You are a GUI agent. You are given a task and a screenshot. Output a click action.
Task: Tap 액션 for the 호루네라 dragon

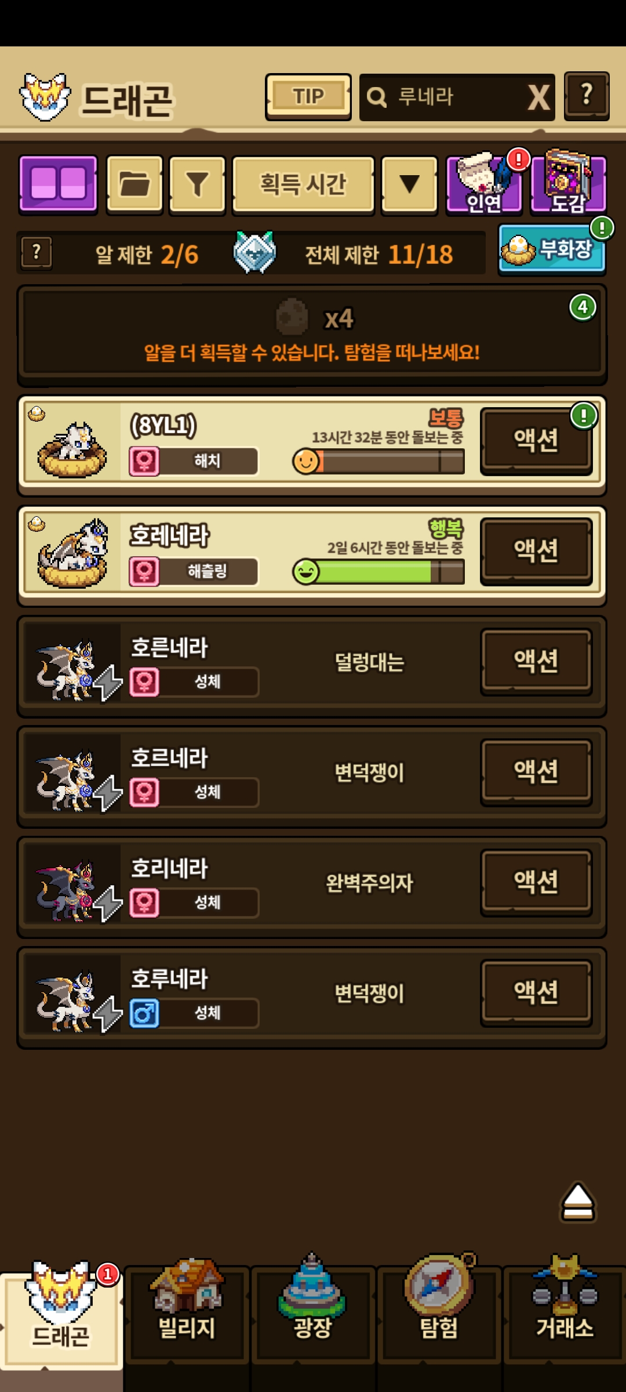point(536,993)
